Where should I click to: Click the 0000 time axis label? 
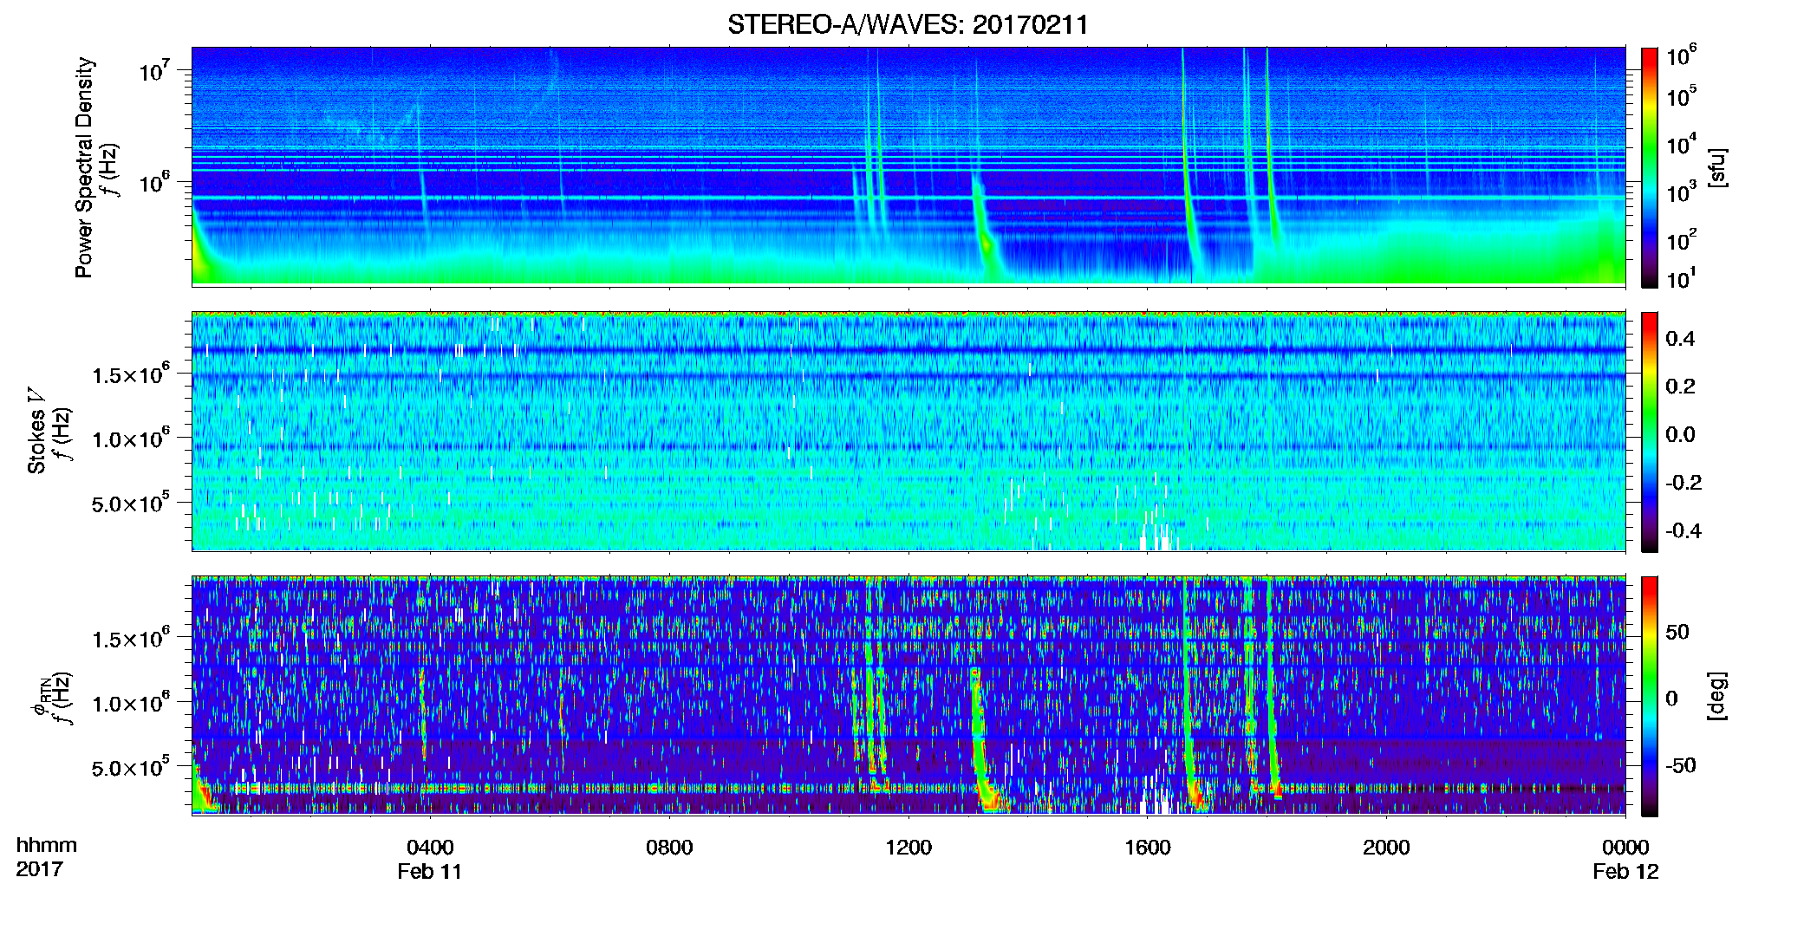[x=1625, y=847]
